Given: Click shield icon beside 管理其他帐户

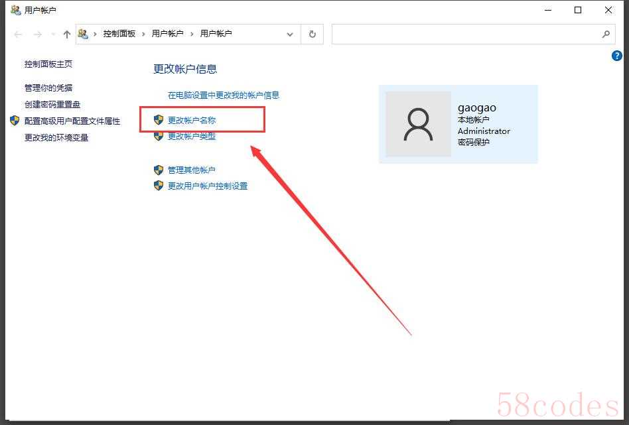Looking at the screenshot, I should (x=159, y=170).
